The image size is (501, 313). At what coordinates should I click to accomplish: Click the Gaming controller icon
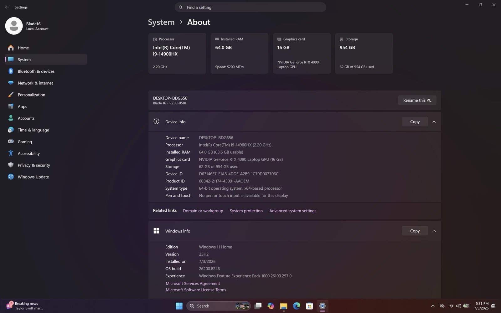pos(11,141)
